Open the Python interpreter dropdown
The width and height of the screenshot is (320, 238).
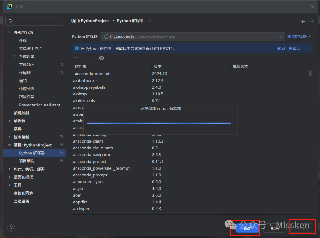[193, 37]
